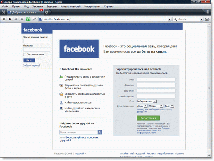Toggle the Запомнить меня checkbox
The width and height of the screenshot is (214, 161).
25,54
